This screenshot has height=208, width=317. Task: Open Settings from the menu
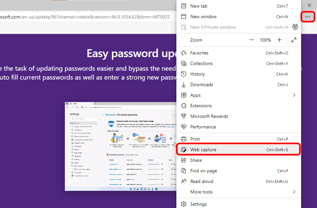click(x=239, y=204)
